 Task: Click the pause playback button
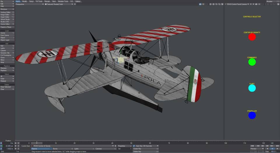[272, 149]
